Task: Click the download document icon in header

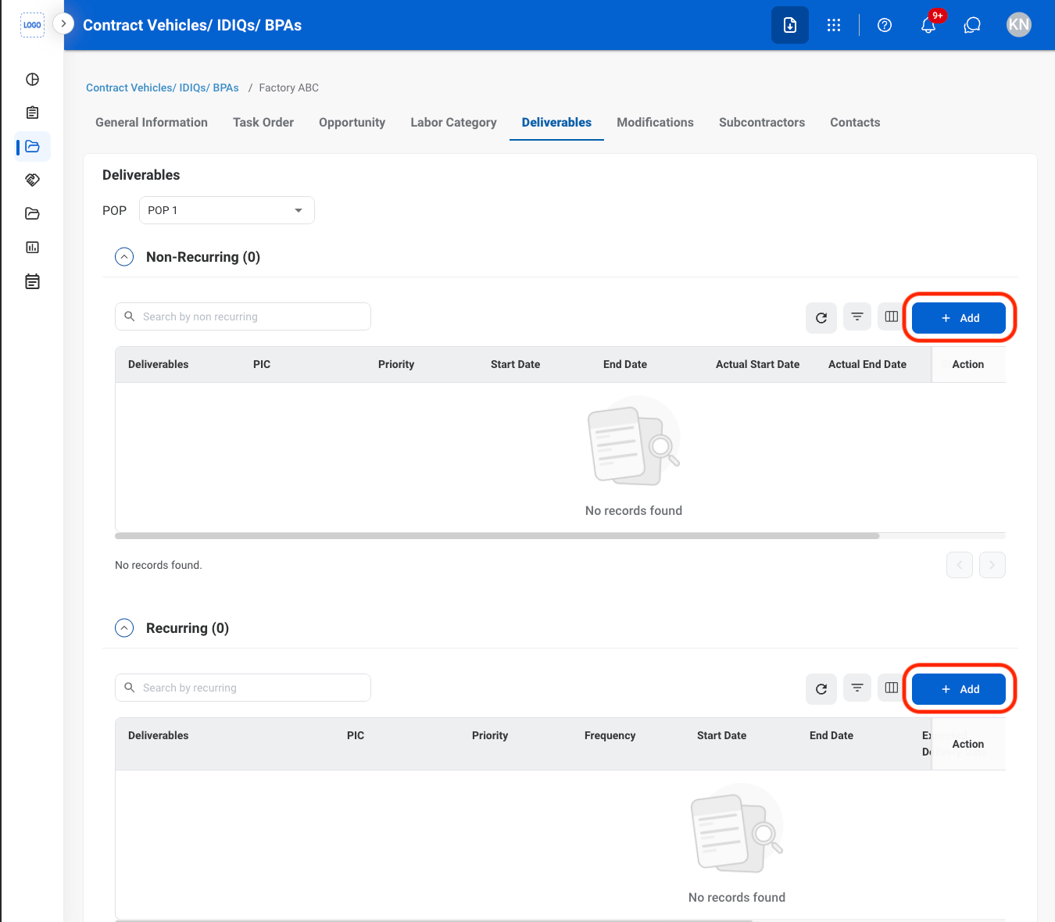Action: [790, 25]
